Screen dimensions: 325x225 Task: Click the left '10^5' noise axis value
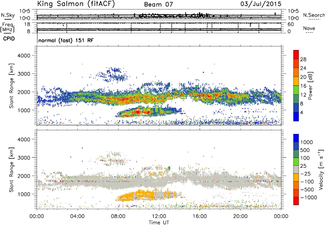(x=25, y=11)
